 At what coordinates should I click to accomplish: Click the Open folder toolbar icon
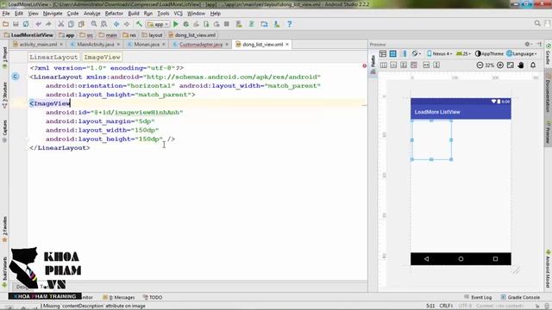pyautogui.click(x=6, y=24)
